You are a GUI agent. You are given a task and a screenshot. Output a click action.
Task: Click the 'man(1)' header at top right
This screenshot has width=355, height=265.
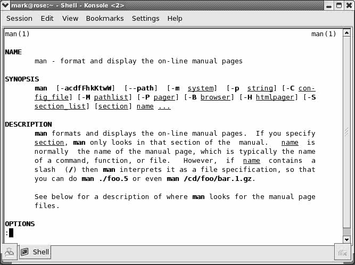(324, 34)
